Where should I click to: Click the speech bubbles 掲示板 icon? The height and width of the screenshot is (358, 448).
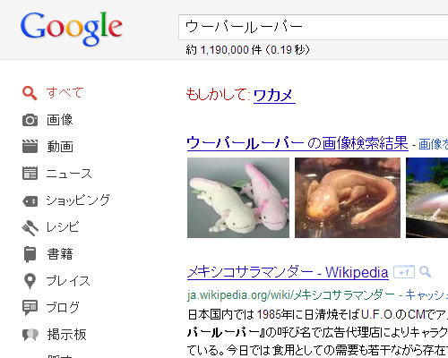(x=30, y=335)
